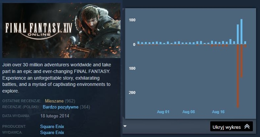Click the game description paragraph

click(x=56, y=78)
